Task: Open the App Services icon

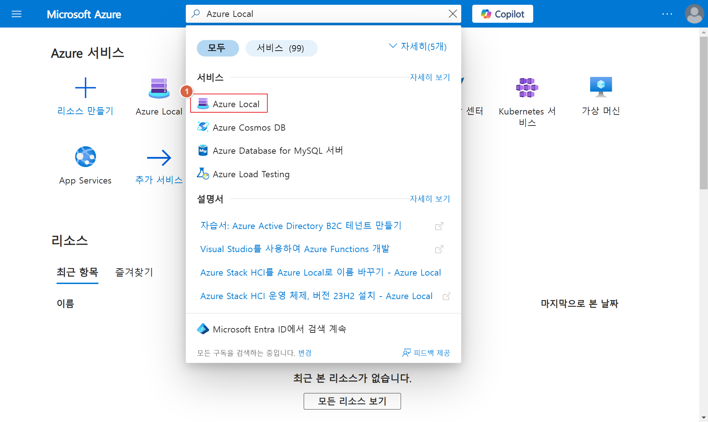Action: [85, 157]
